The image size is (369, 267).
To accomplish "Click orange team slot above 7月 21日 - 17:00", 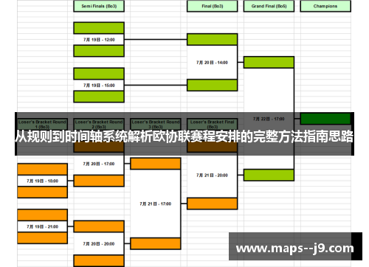I will tap(156, 164).
